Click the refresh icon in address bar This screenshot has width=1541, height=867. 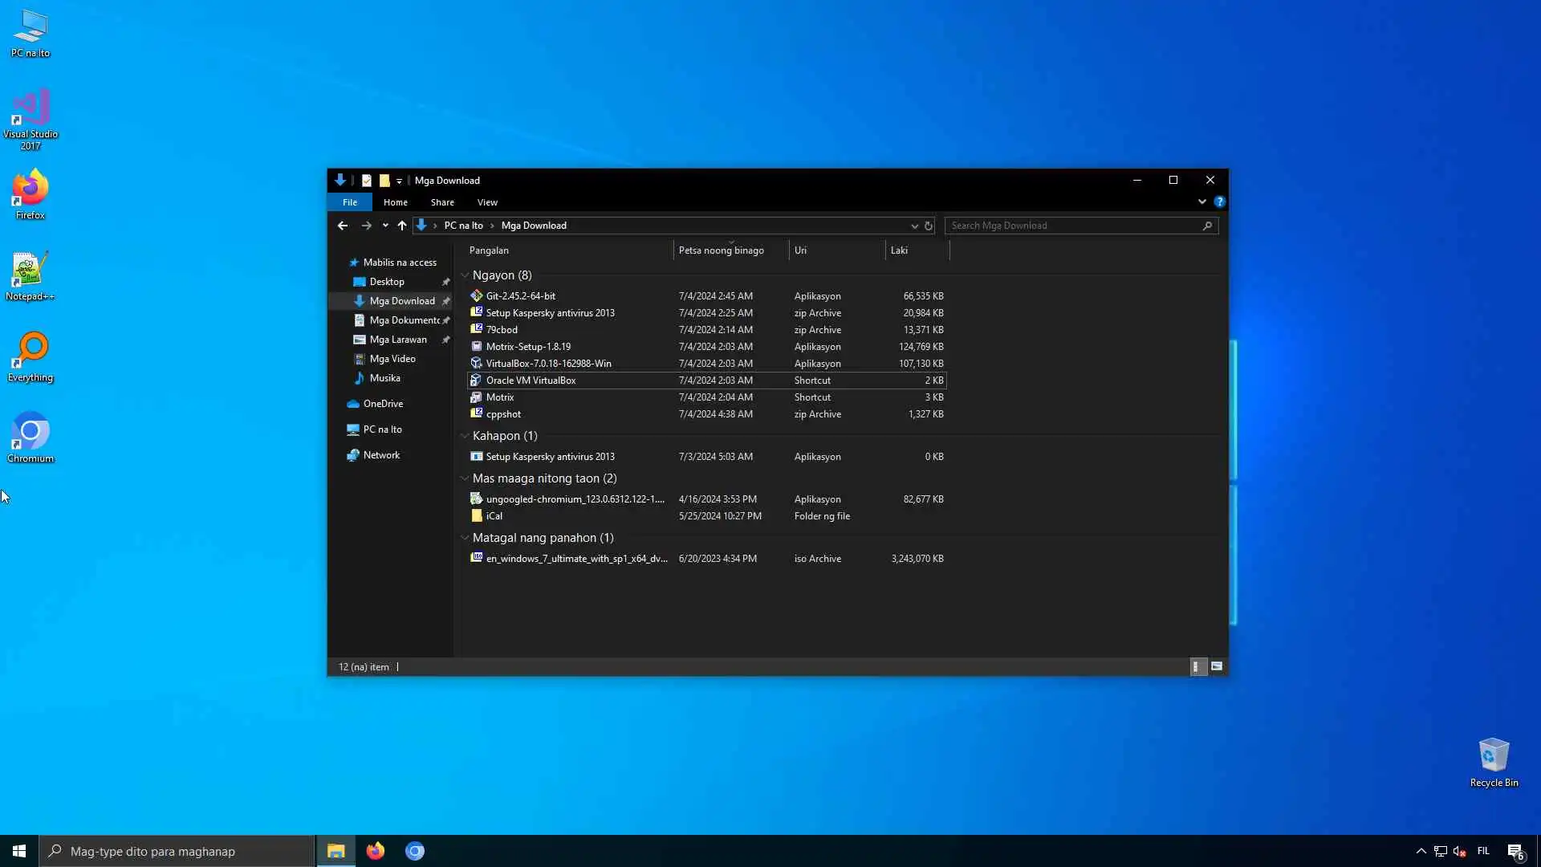[929, 226]
